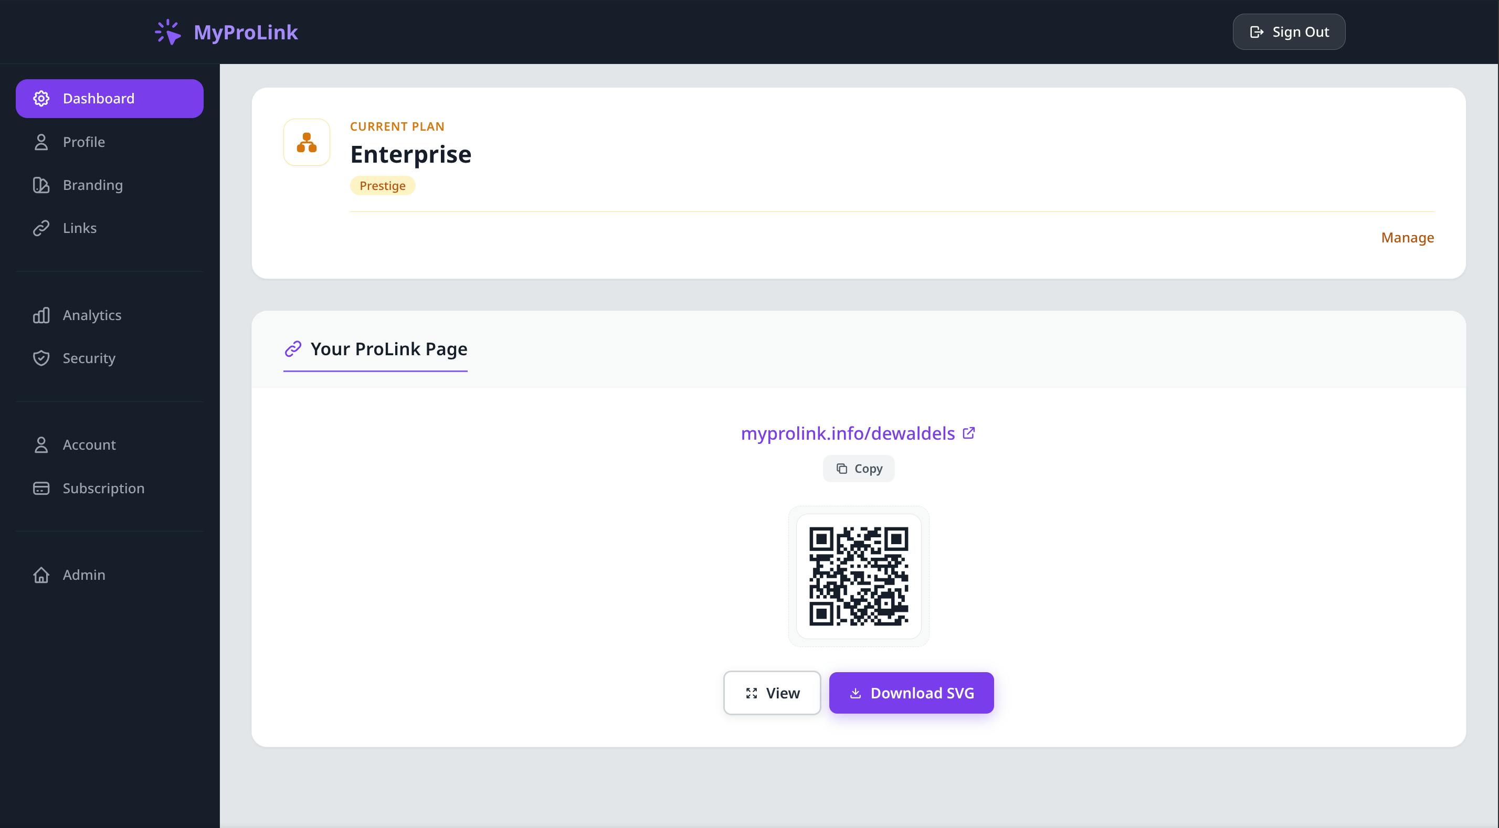
Task: Open the Dashboard section
Action: (x=109, y=98)
